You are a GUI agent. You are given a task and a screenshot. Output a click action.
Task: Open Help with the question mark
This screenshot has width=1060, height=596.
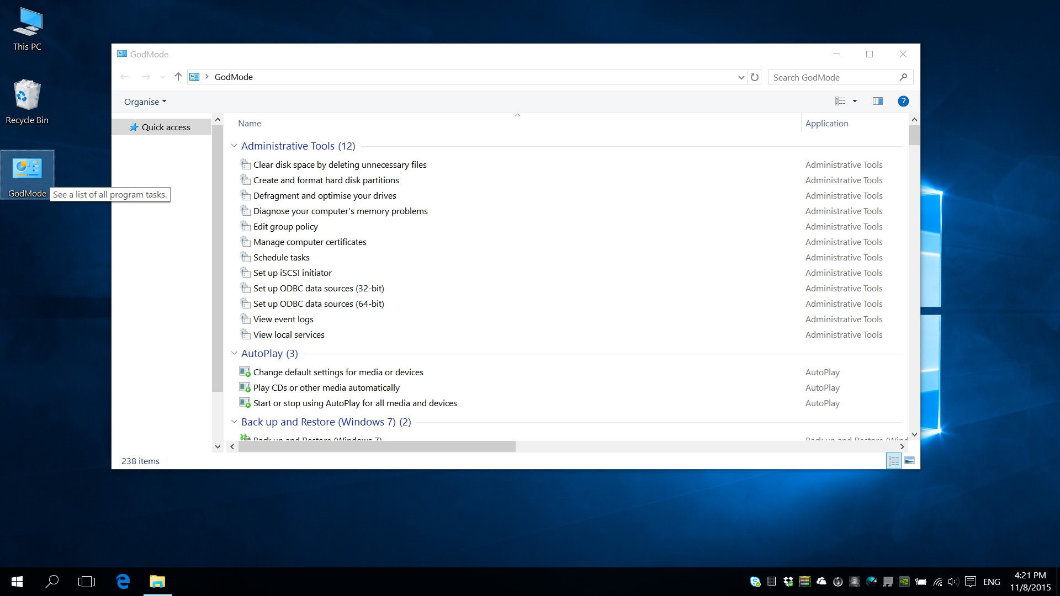coord(903,101)
